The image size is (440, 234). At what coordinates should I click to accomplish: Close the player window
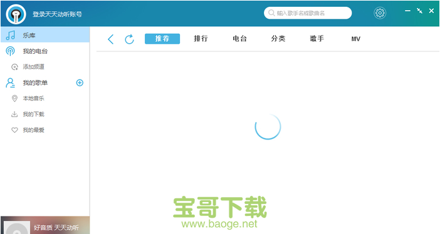pos(431,11)
